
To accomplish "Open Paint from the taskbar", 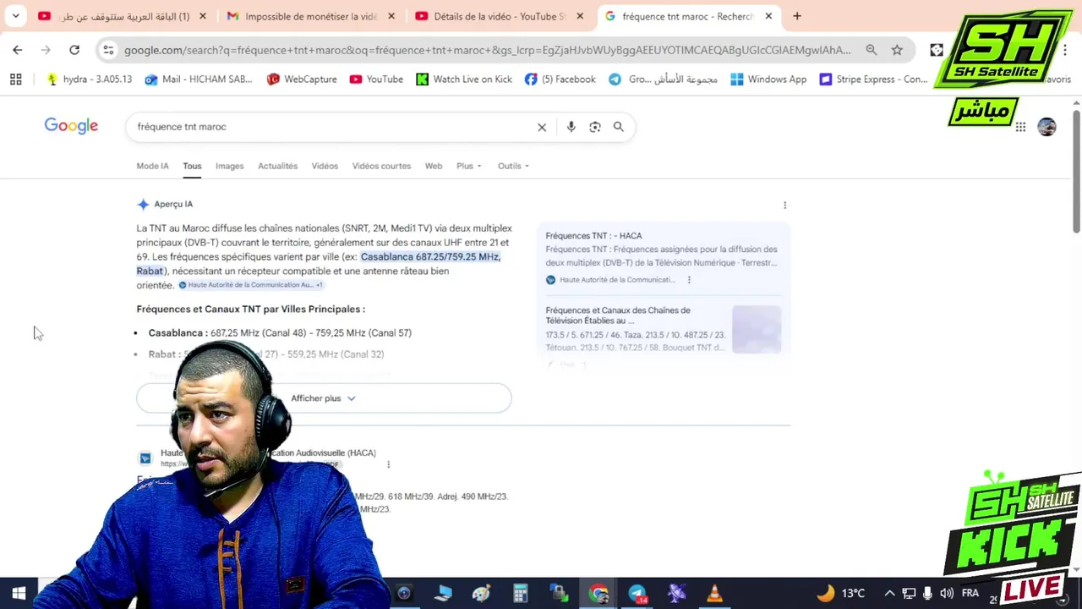I will point(481,593).
